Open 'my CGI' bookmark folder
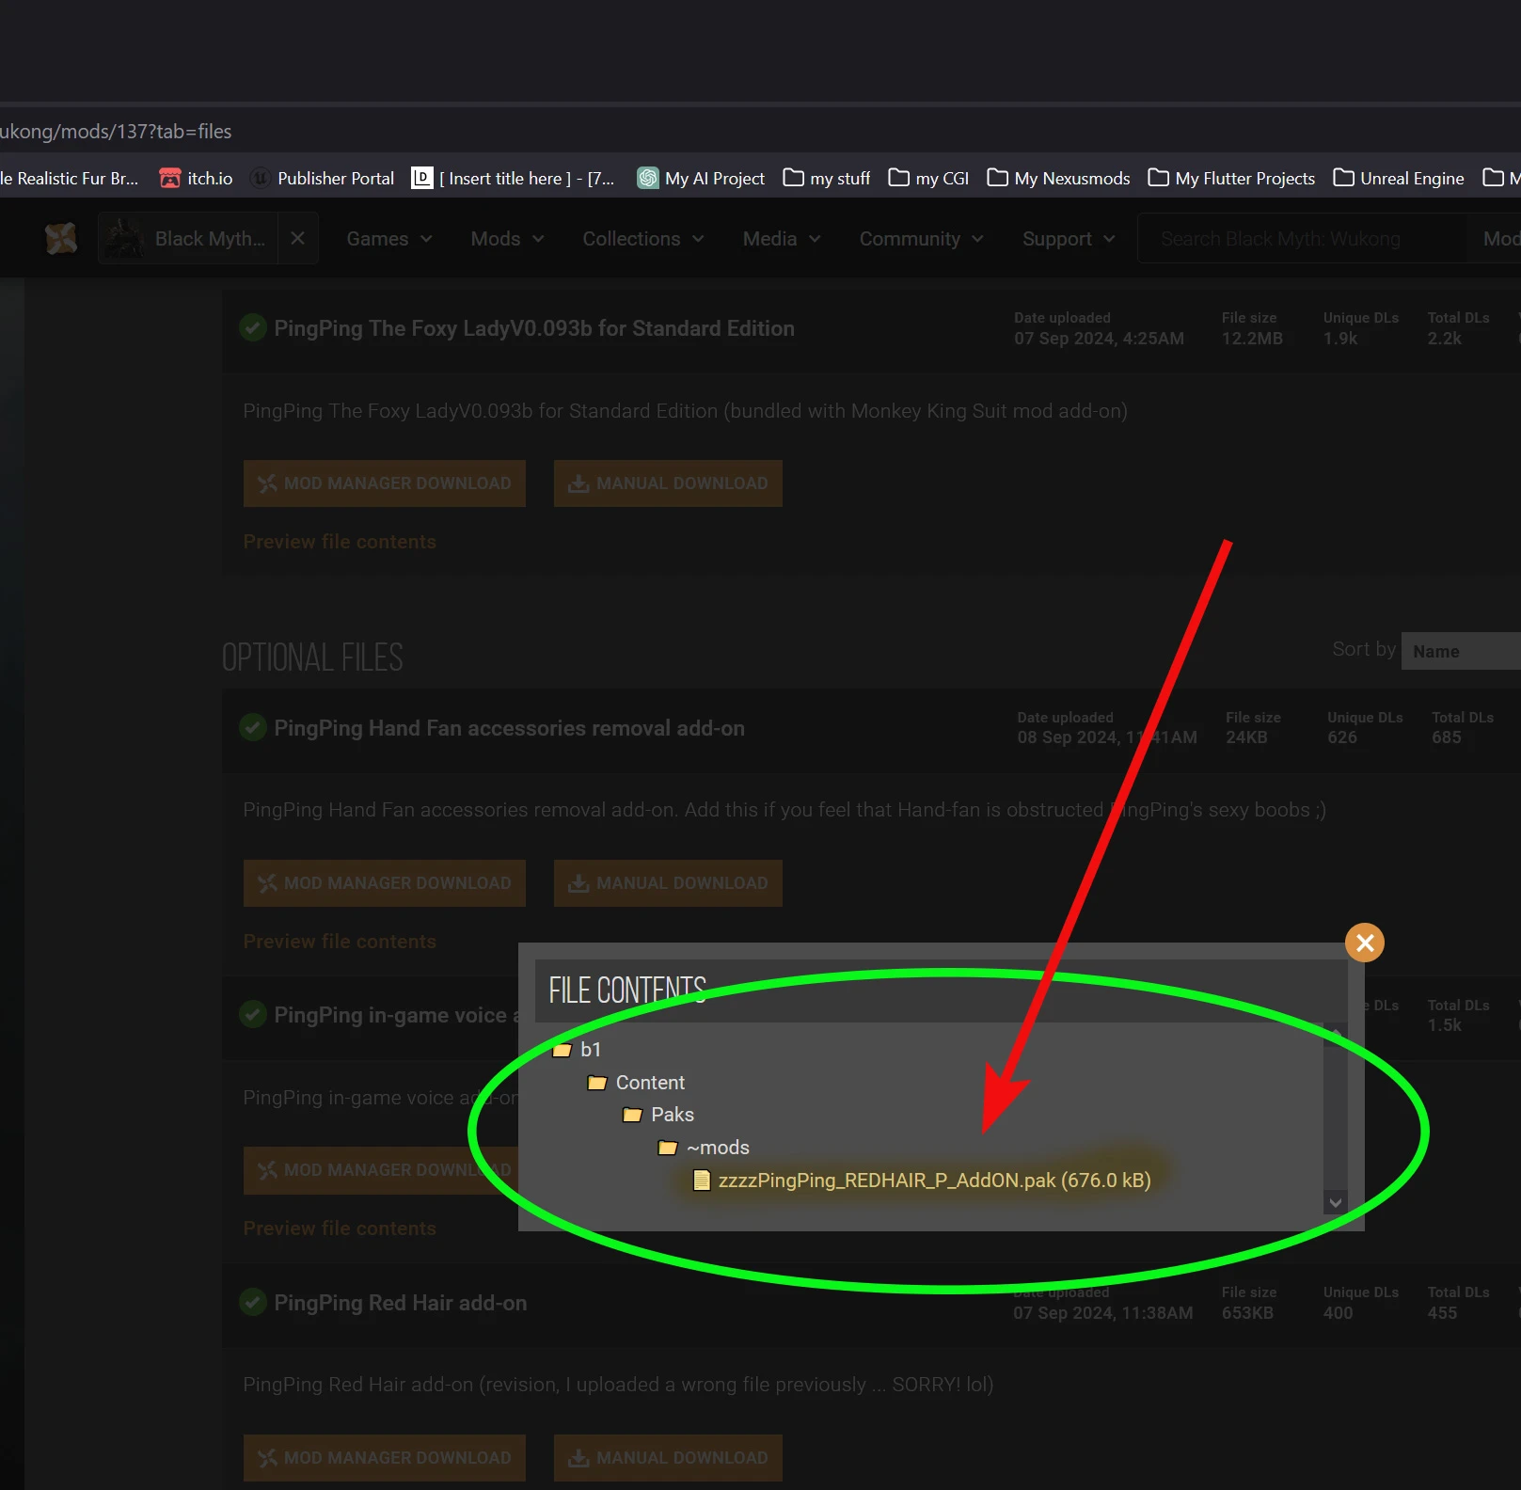This screenshot has width=1521, height=1490. [x=928, y=178]
